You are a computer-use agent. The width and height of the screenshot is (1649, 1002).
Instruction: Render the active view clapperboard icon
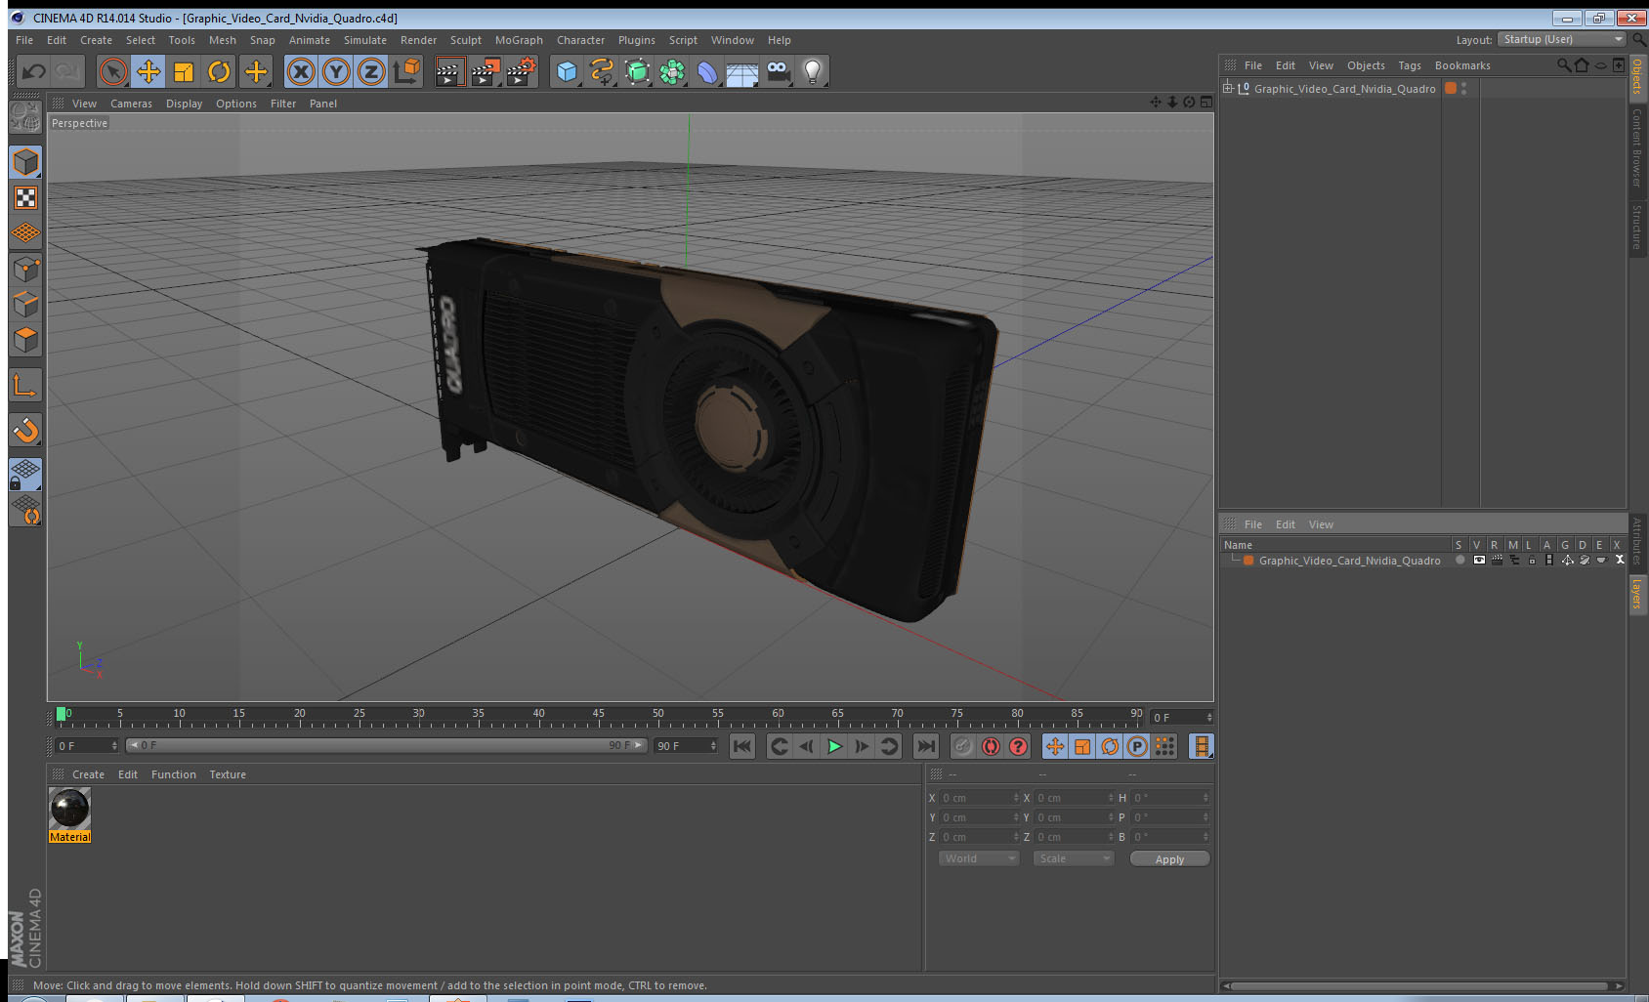coord(448,71)
